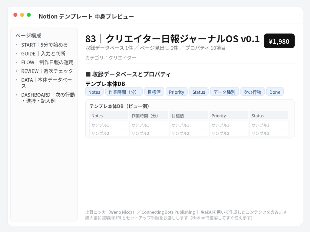Click サンプル1 cell under 目標値 column

(x=189, y=125)
